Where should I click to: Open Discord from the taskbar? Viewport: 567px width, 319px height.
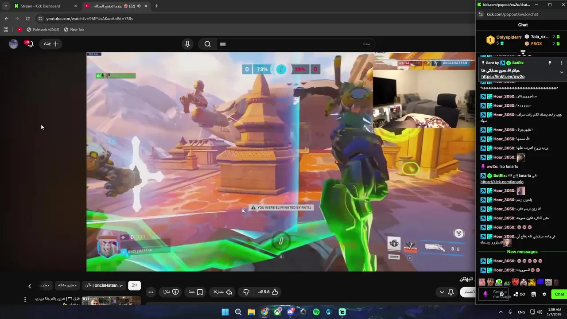click(290, 312)
